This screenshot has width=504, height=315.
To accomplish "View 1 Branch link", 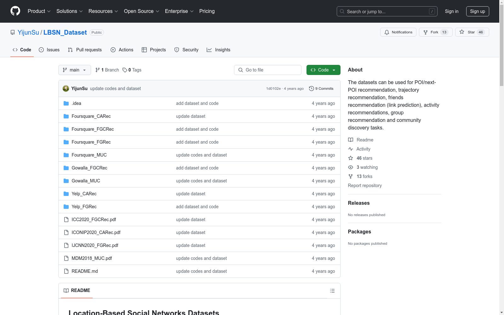I will pyautogui.click(x=107, y=70).
